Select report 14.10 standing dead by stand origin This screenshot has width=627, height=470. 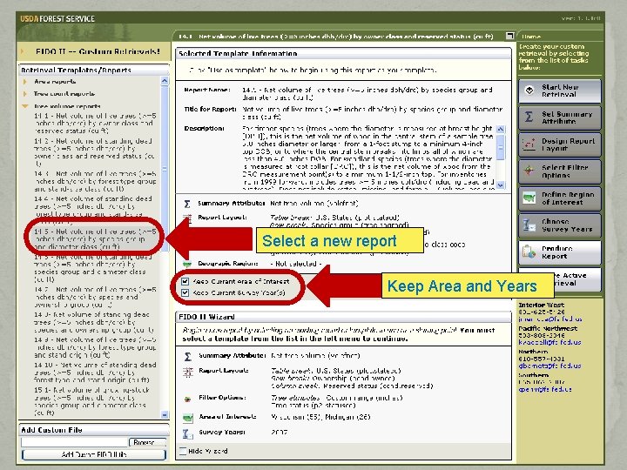[x=95, y=373]
